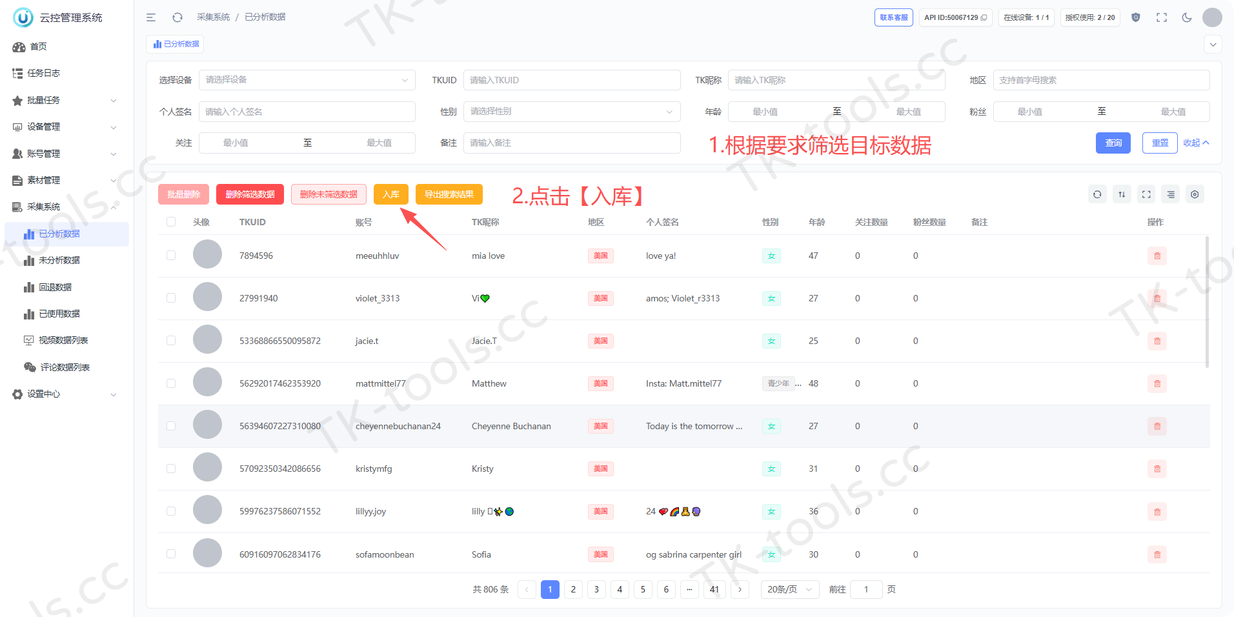This screenshot has height=617, width=1234.
Task: Delete the row for cheyennebuchanan24
Action: [x=1157, y=427]
